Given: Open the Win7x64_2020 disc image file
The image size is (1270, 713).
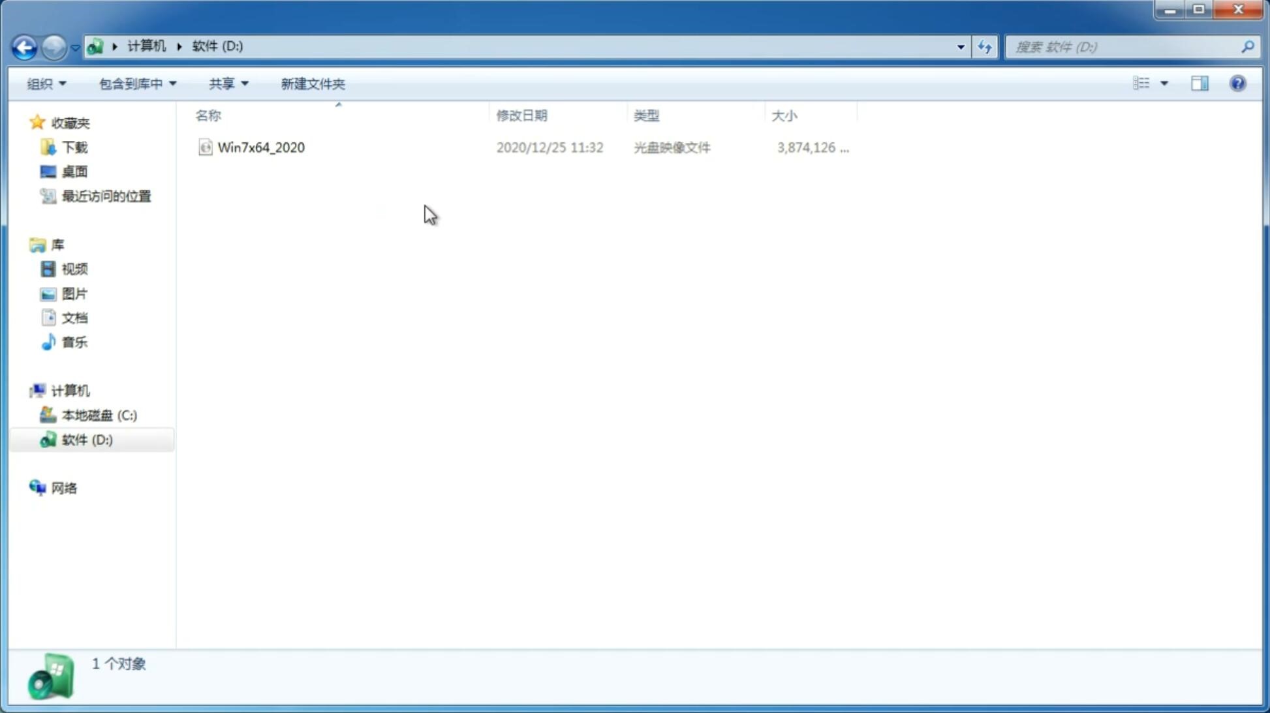Looking at the screenshot, I should coord(260,147).
